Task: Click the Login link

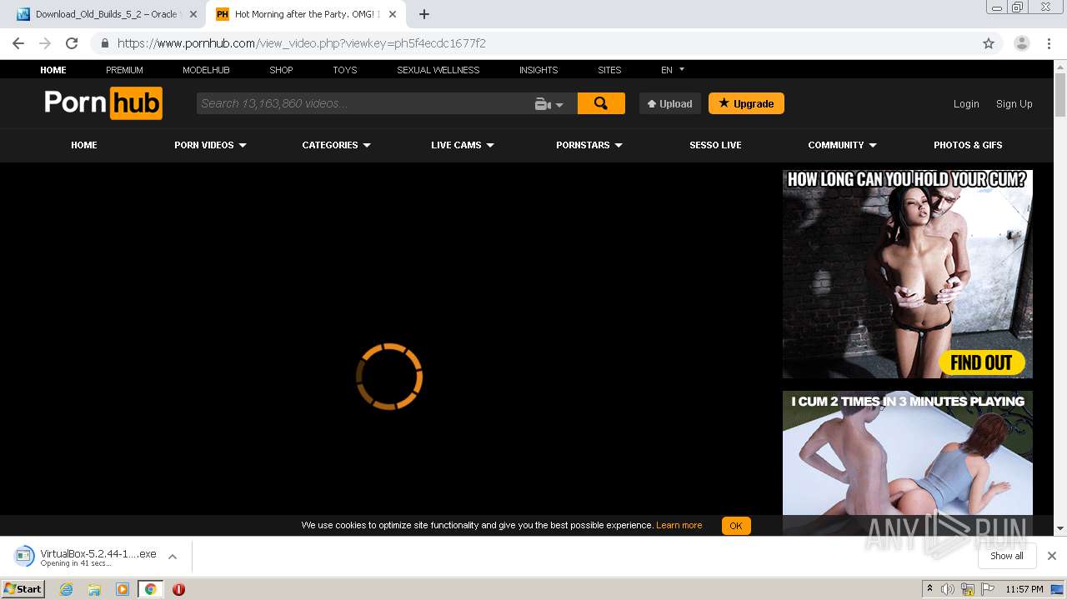Action: (x=966, y=104)
